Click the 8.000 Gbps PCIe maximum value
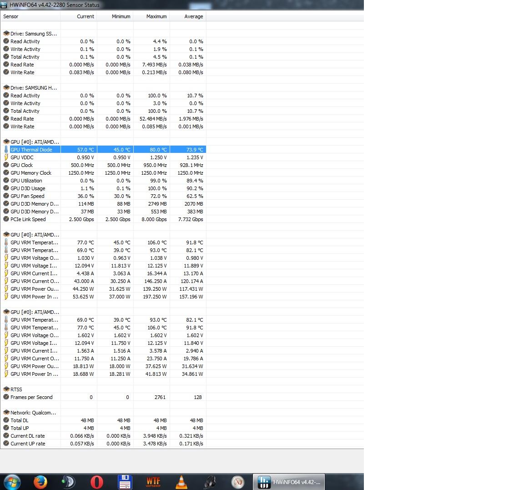Screen dimensions: 524x490 tap(154, 219)
